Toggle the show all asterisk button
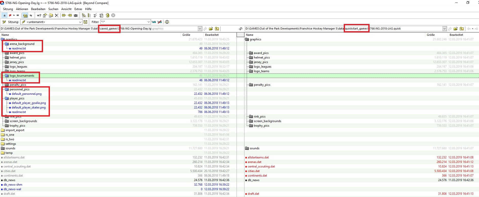The height and width of the screenshot is (197, 479). (4, 15)
